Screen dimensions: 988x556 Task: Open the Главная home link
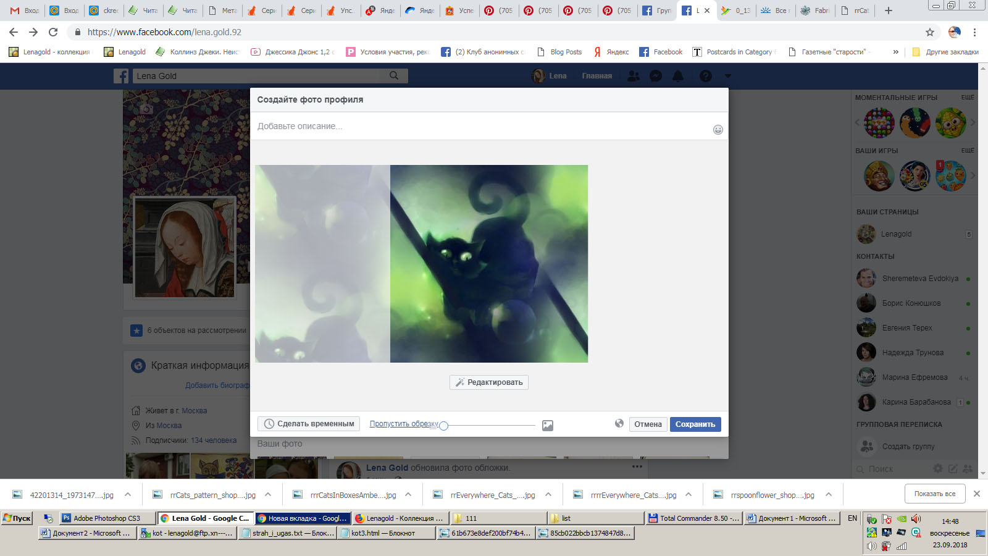597,76
